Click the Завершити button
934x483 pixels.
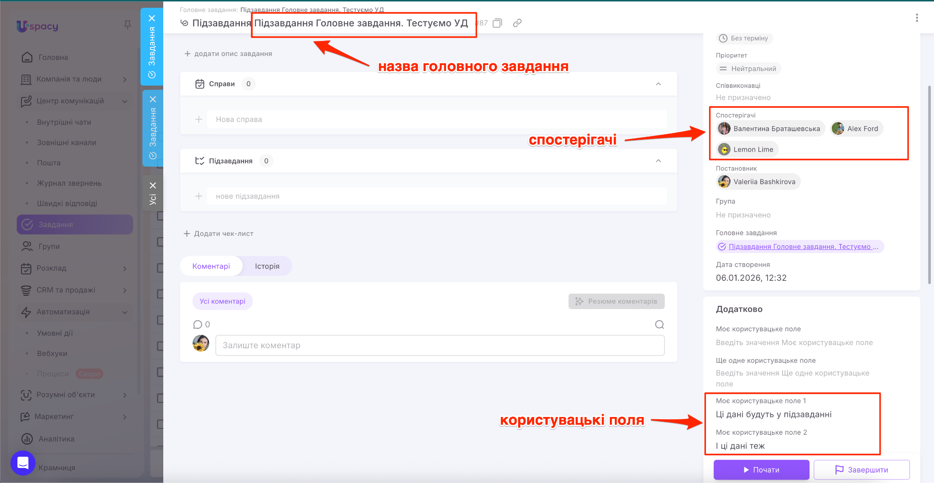click(861, 470)
